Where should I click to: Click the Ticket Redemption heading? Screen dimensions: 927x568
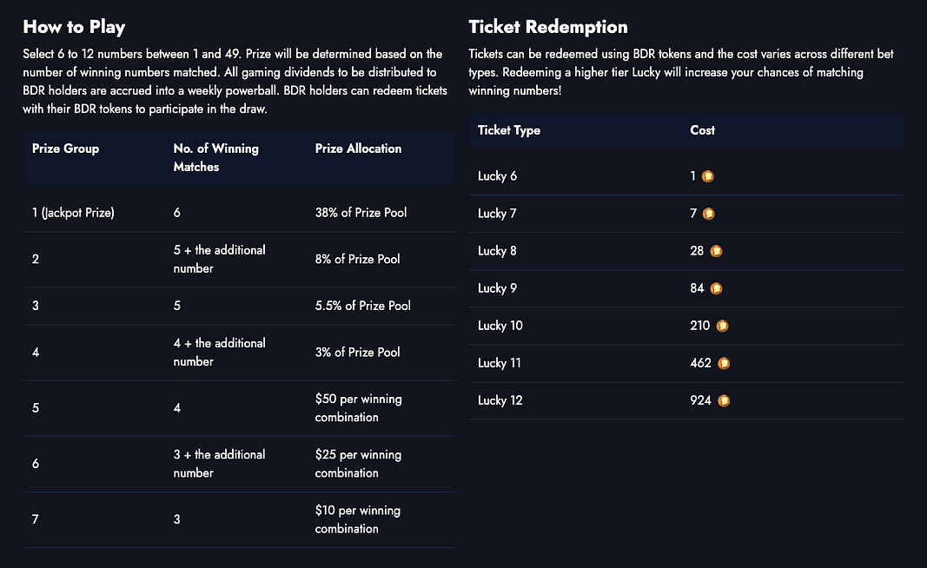tap(547, 26)
